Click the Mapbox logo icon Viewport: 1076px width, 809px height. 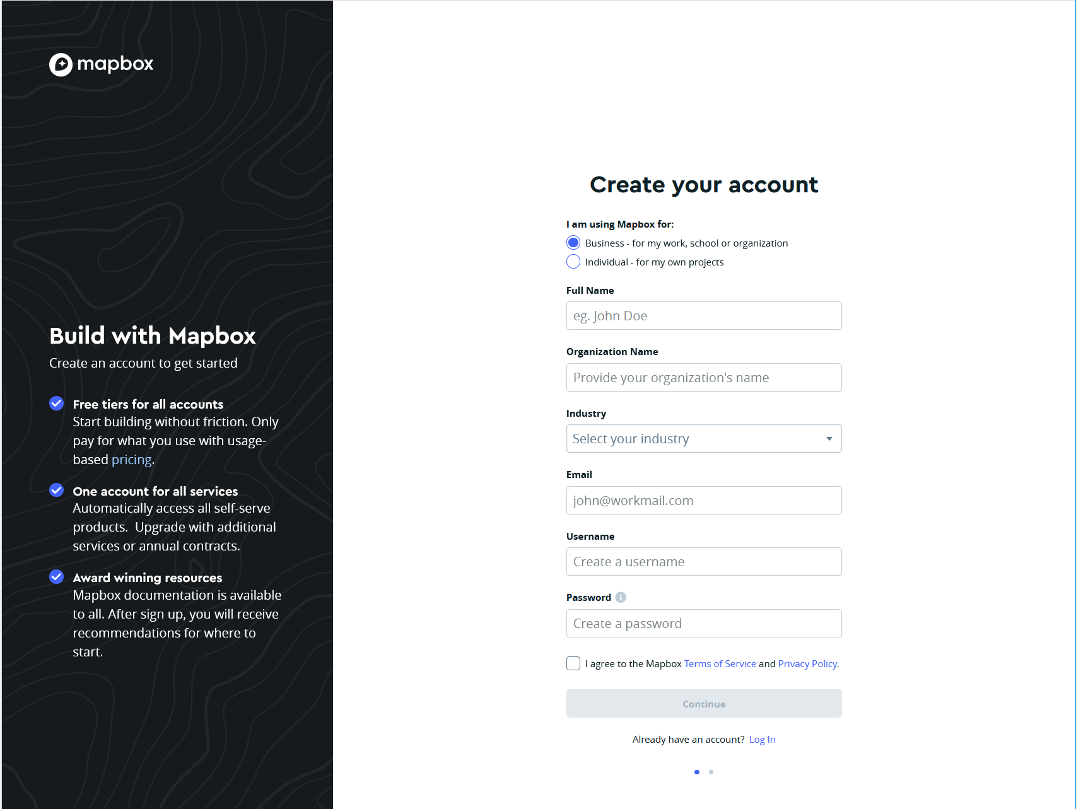pos(61,64)
